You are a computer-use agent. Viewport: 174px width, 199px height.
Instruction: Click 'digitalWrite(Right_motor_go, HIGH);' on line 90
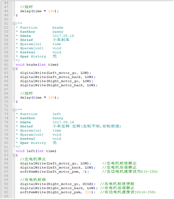click(x=58, y=184)
